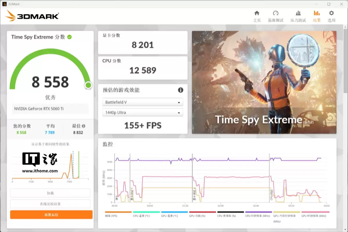Image resolution: width=348 pixels, height=232 pixels.
Task: Click the info icon next to 预估的游戏效能
Action: click(180, 90)
